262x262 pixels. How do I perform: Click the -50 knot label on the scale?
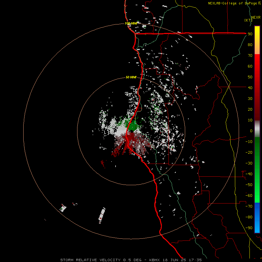pos(249,185)
